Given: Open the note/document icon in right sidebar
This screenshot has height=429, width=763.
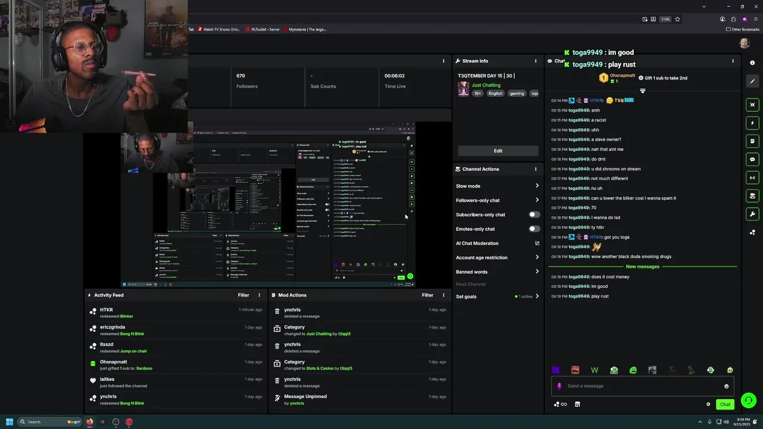Looking at the screenshot, I should point(752,141).
